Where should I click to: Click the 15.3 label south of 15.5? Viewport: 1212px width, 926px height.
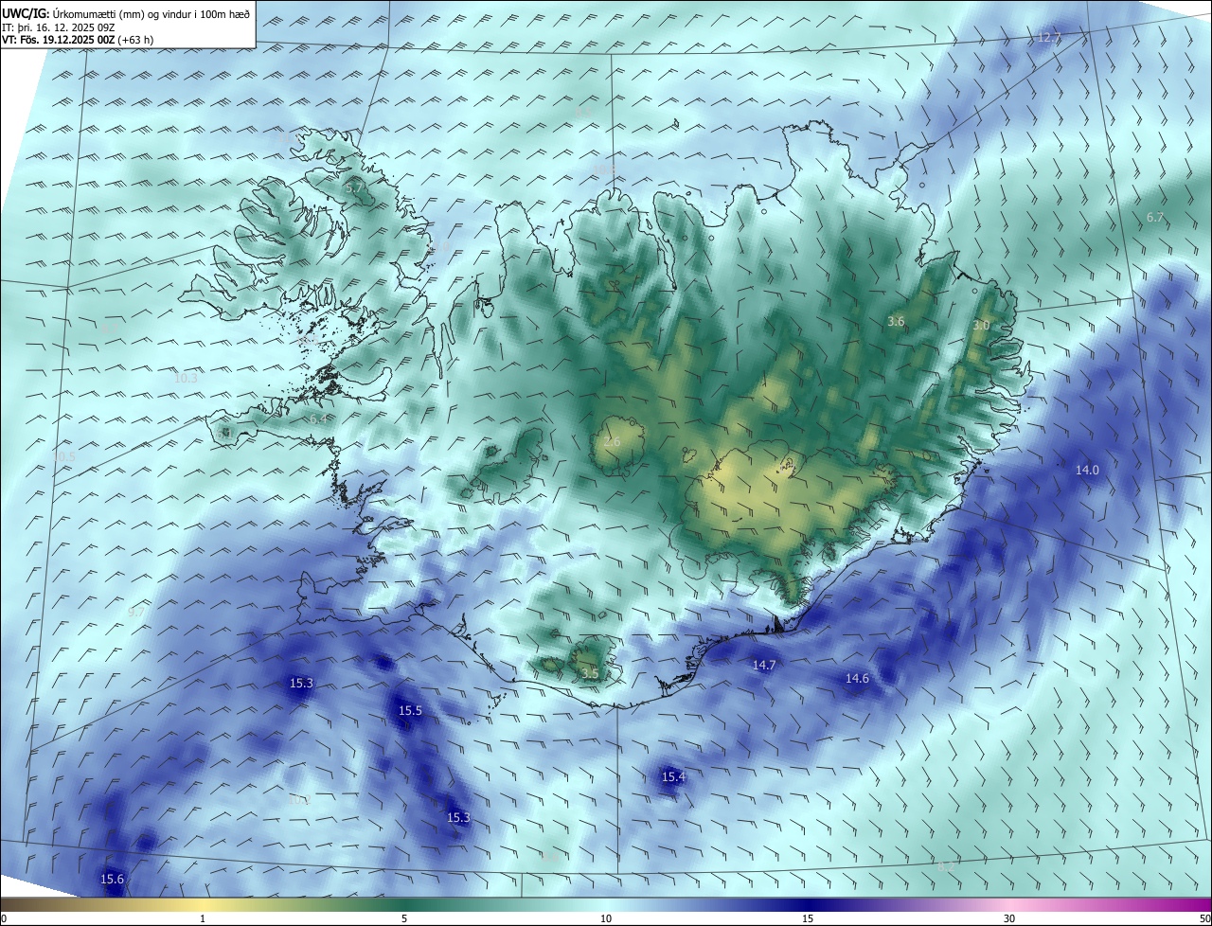point(458,818)
